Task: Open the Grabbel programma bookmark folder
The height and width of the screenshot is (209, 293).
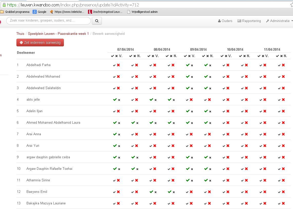Action: pyautogui.click(x=15, y=12)
